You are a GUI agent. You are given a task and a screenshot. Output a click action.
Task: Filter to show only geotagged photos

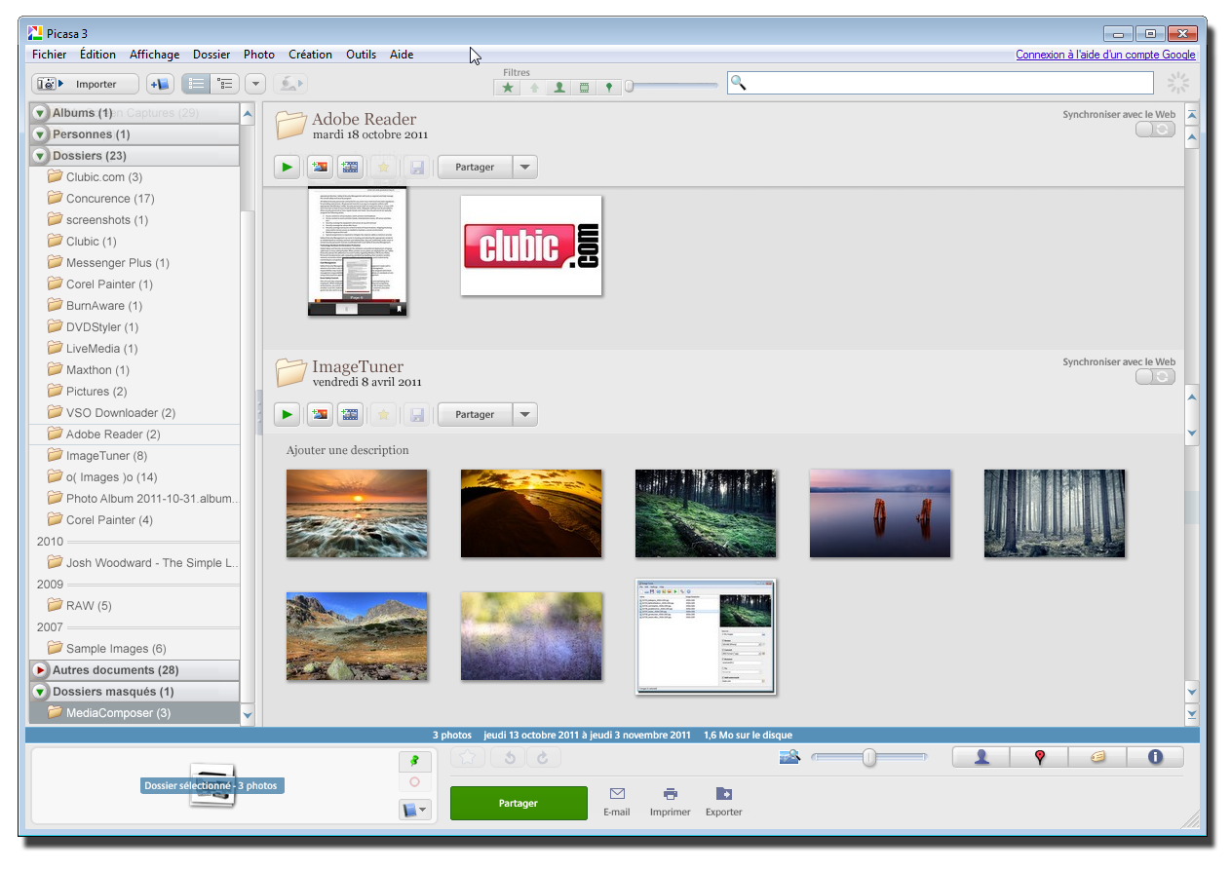(x=609, y=88)
